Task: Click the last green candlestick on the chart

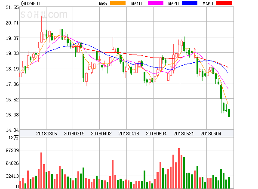Action: (x=229, y=113)
